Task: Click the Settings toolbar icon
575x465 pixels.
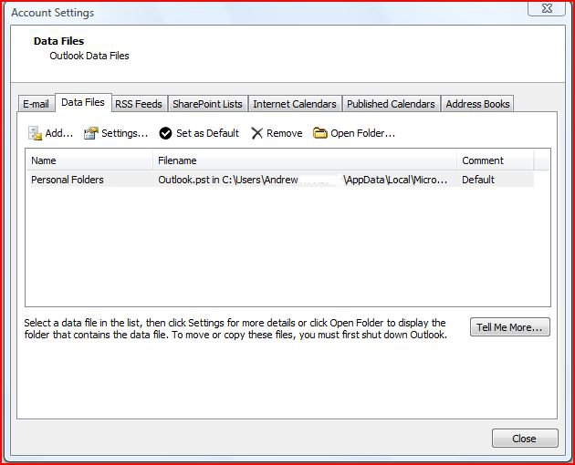Action: point(91,133)
